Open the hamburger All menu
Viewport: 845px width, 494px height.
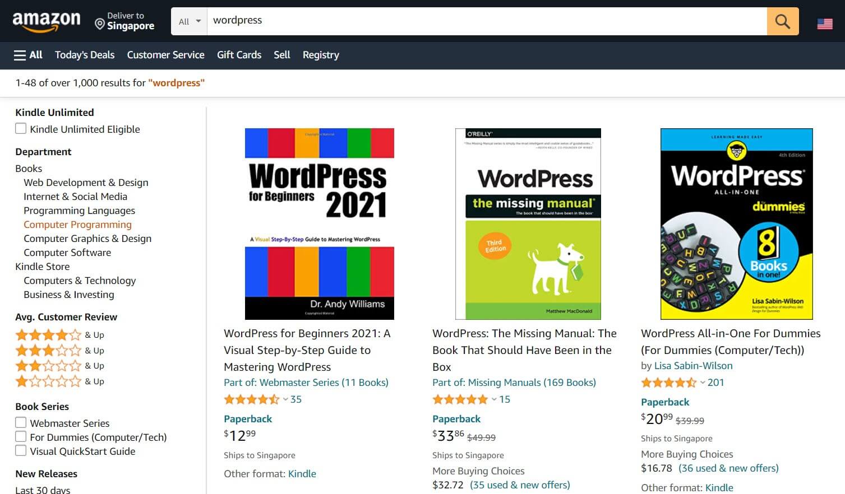pos(28,55)
